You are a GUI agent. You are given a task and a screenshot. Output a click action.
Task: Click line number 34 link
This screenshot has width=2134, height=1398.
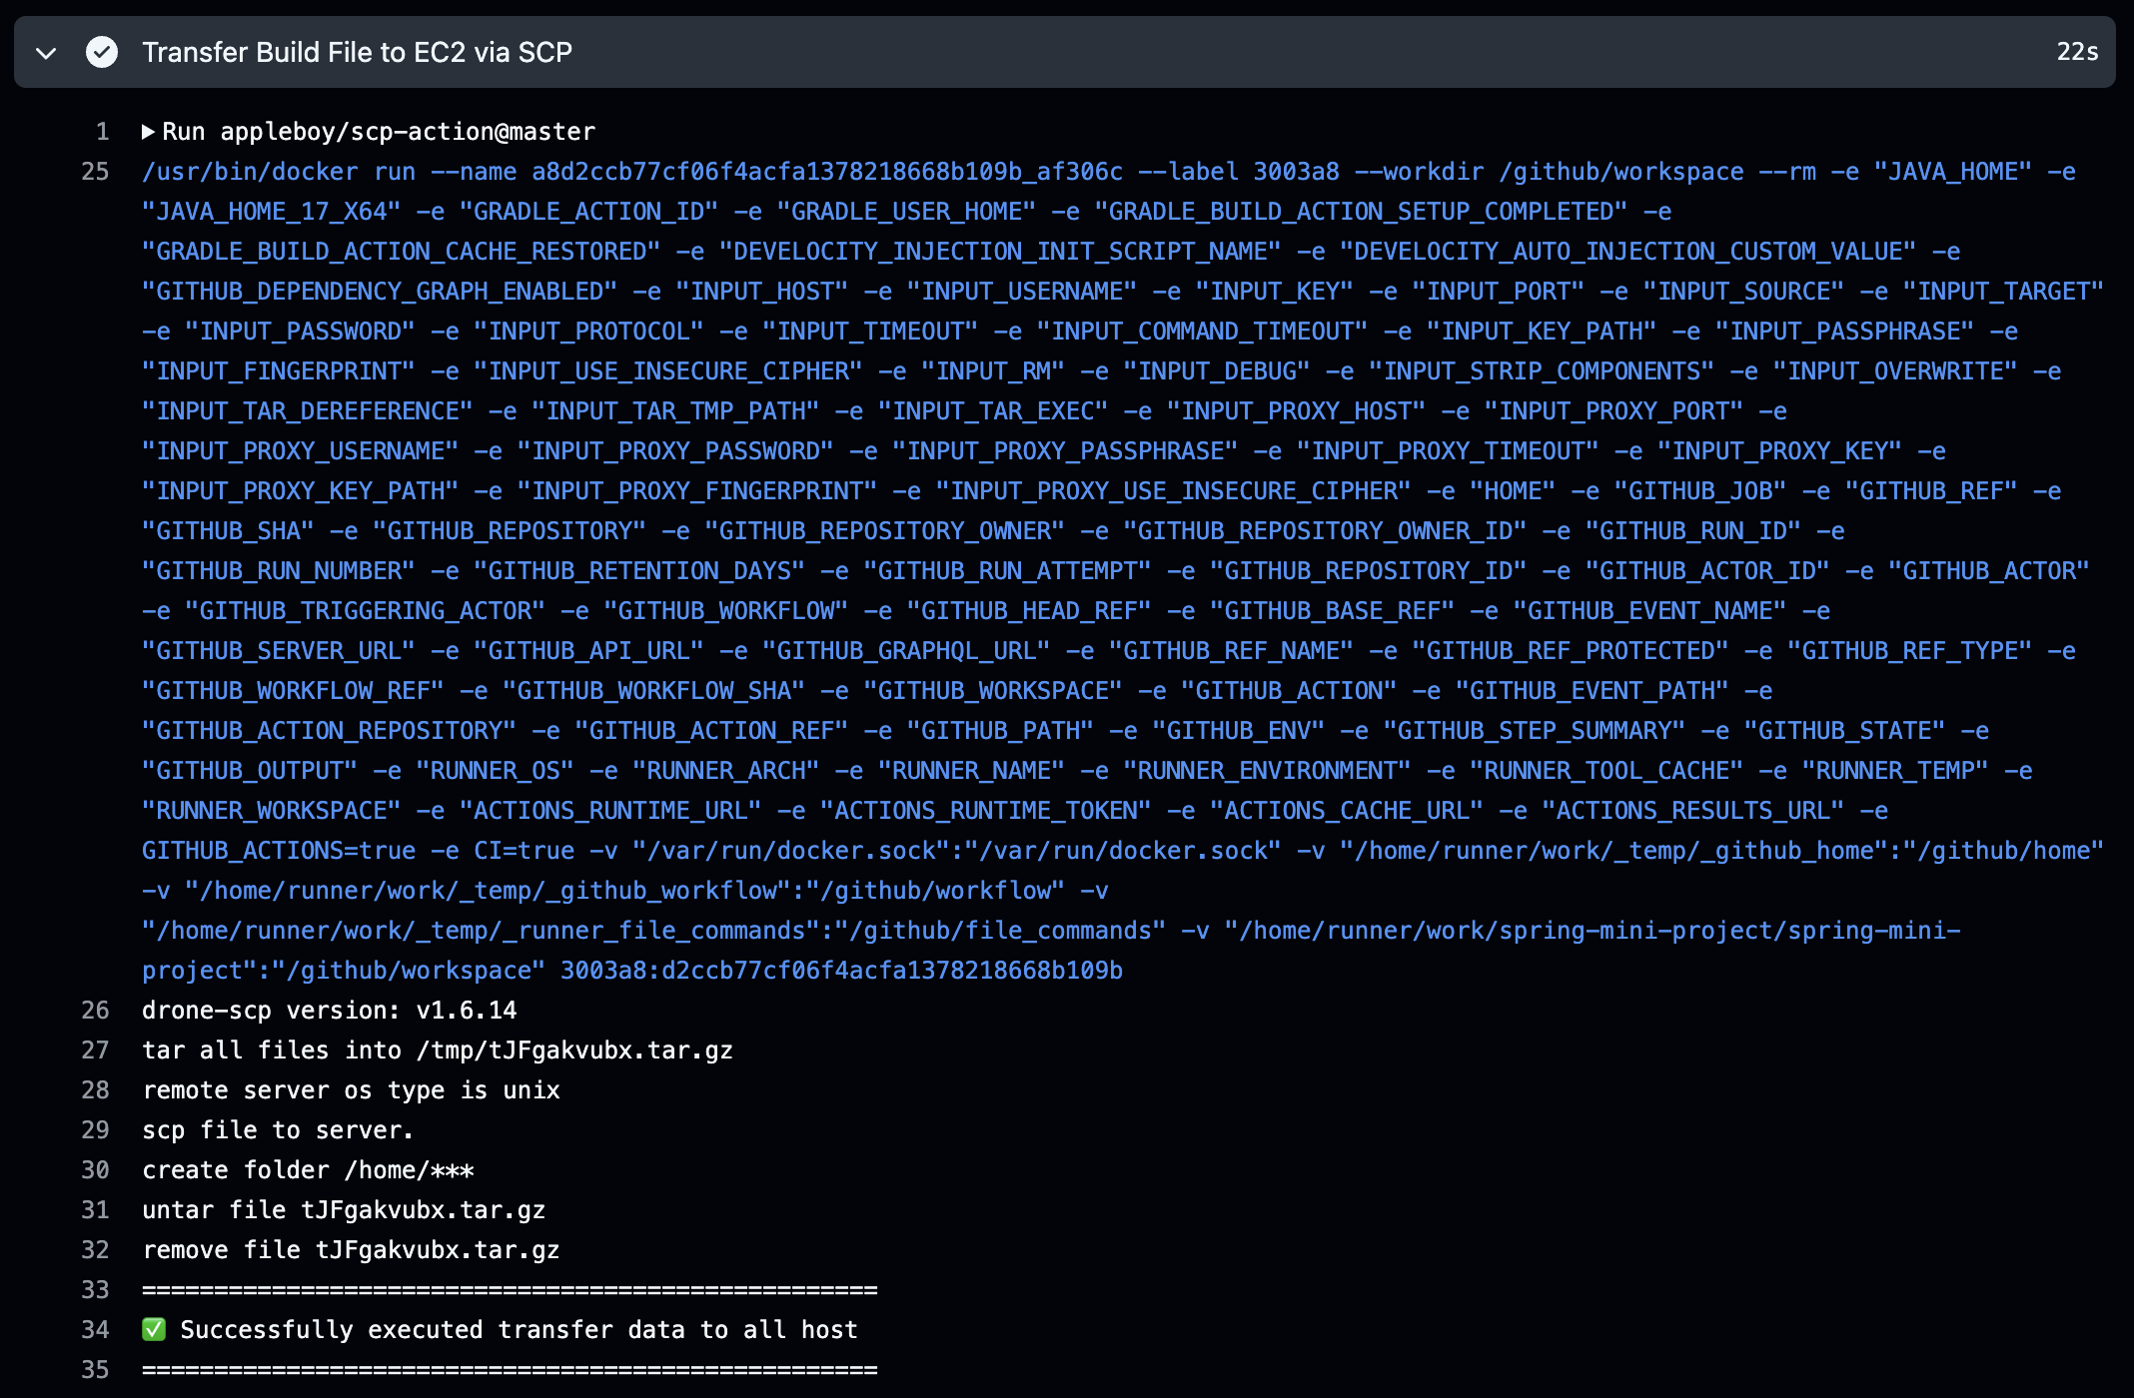(x=95, y=1330)
